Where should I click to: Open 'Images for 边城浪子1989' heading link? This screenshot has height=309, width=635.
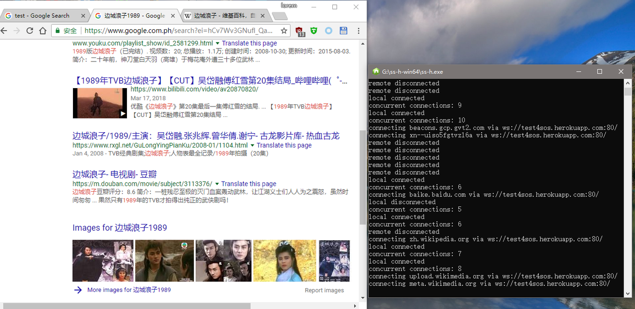[x=120, y=228]
